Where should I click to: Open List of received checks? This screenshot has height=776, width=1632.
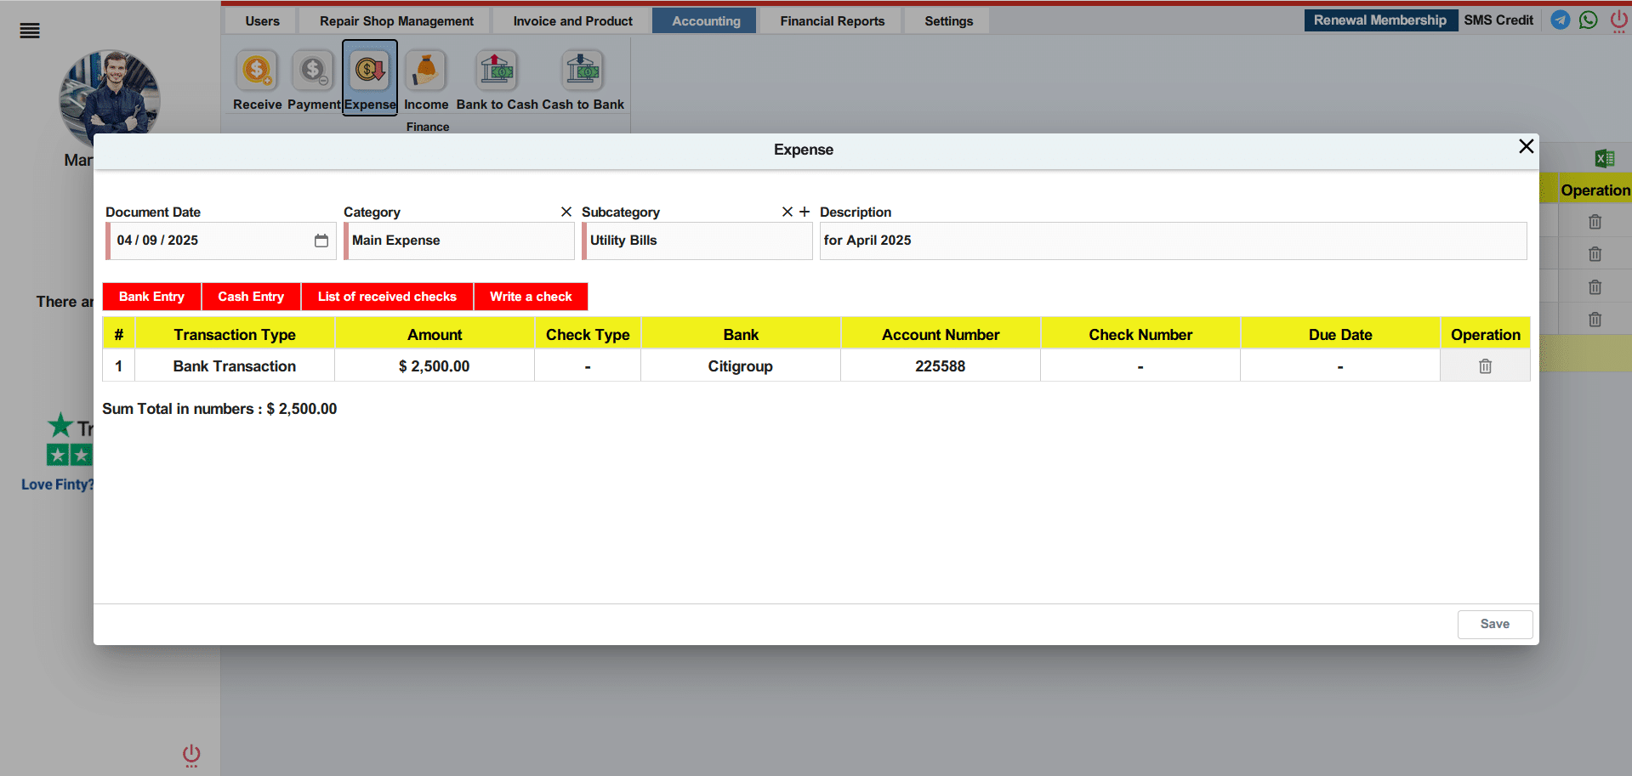point(387,297)
